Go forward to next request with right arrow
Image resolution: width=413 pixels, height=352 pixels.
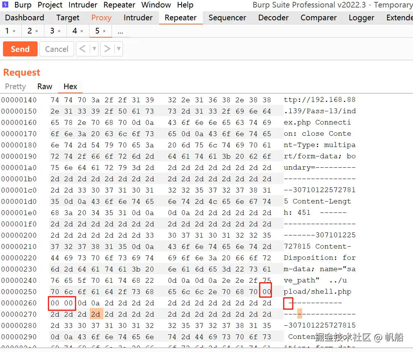107,49
